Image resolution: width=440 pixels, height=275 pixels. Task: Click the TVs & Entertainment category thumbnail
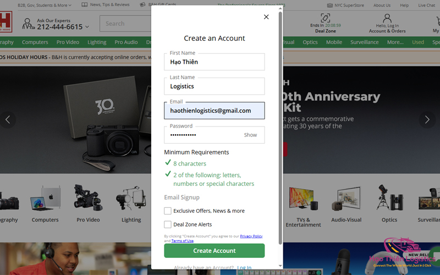click(x=304, y=199)
